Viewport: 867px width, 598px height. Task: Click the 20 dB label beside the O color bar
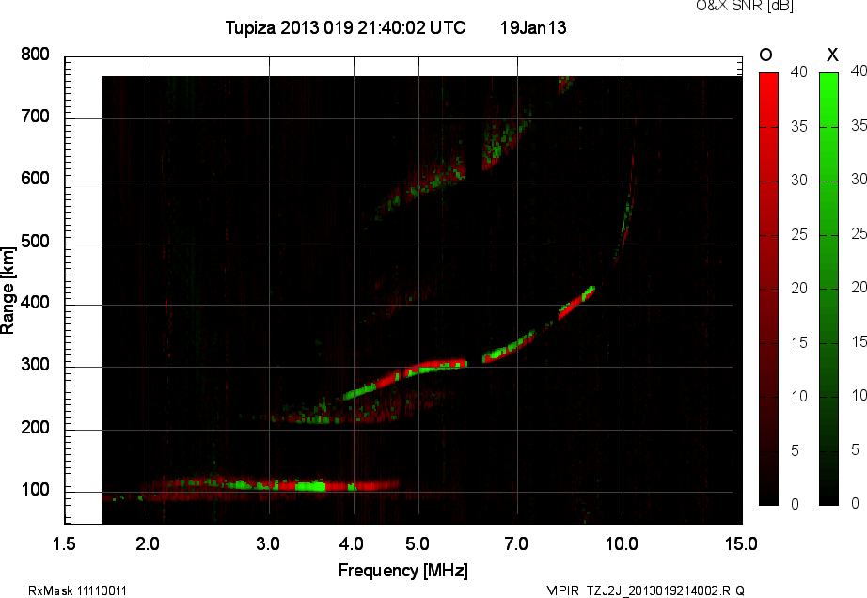point(798,289)
